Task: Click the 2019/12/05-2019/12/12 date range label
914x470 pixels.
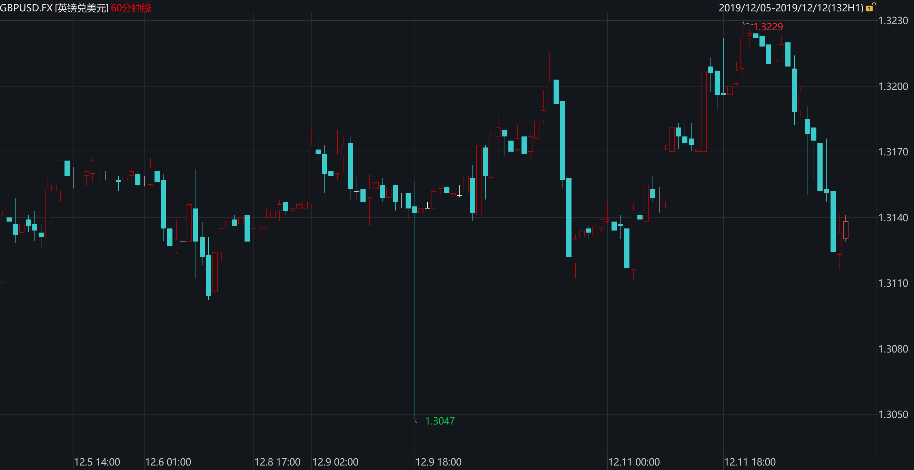Action: tap(791, 8)
